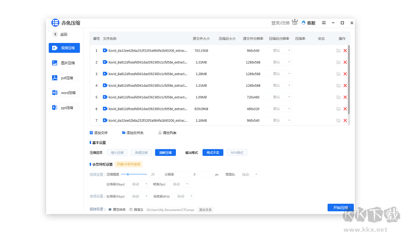Viewport: 401px width, 233px height.
Task: Select 原文件夹 save directory radio option
Action: point(110,209)
